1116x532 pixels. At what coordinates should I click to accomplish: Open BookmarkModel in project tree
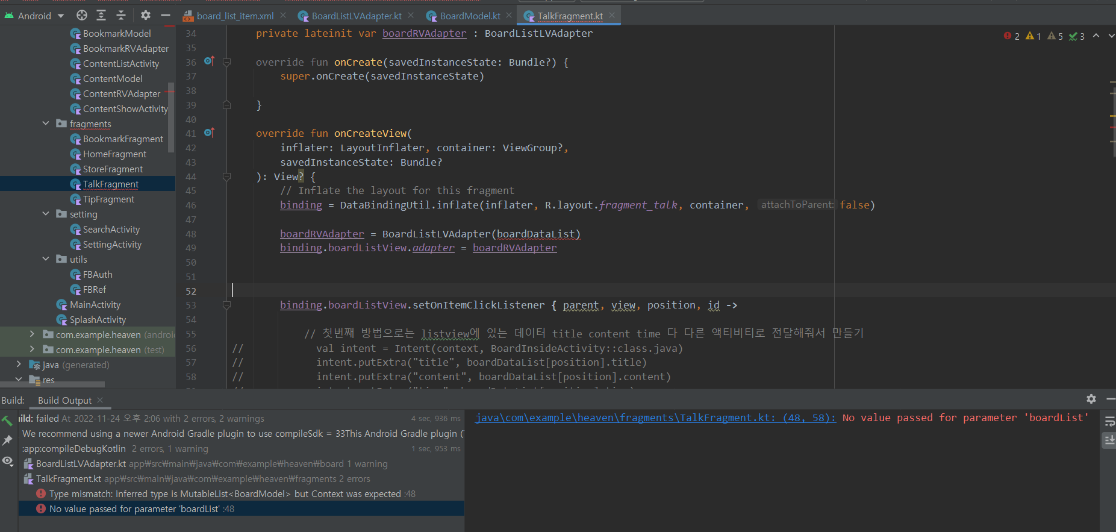pyautogui.click(x=117, y=33)
